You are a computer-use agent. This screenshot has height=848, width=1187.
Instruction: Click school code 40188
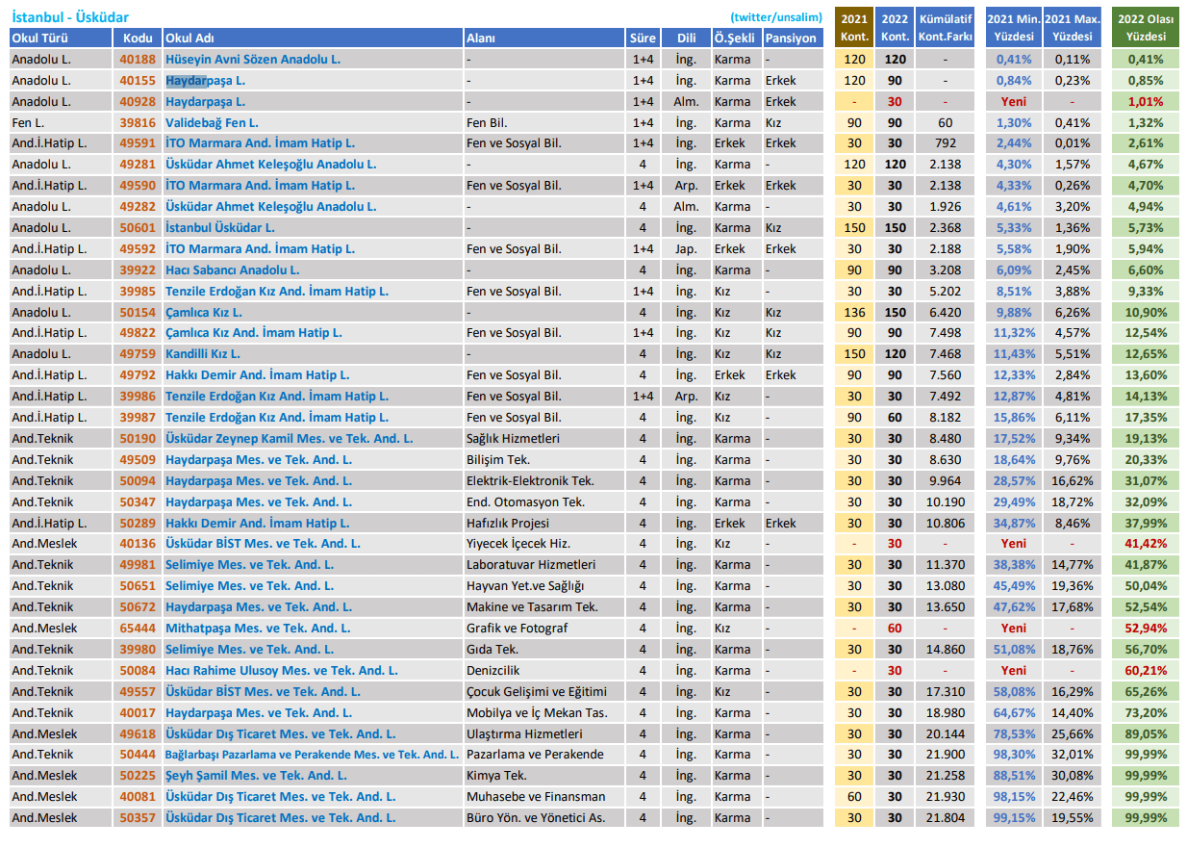tap(138, 60)
